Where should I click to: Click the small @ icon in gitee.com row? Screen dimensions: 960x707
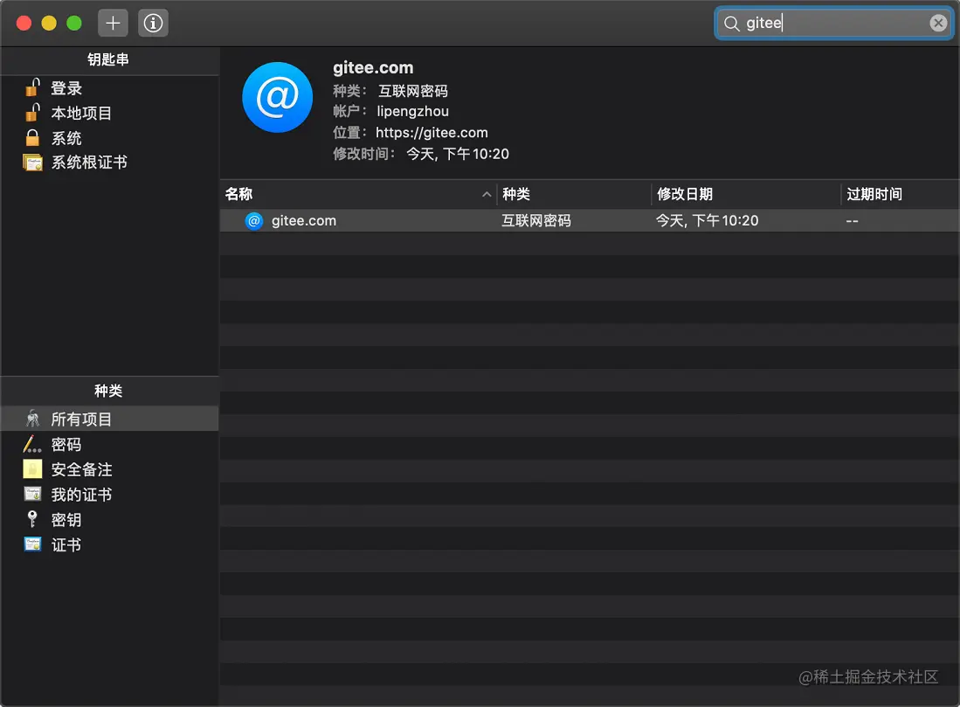coord(253,220)
